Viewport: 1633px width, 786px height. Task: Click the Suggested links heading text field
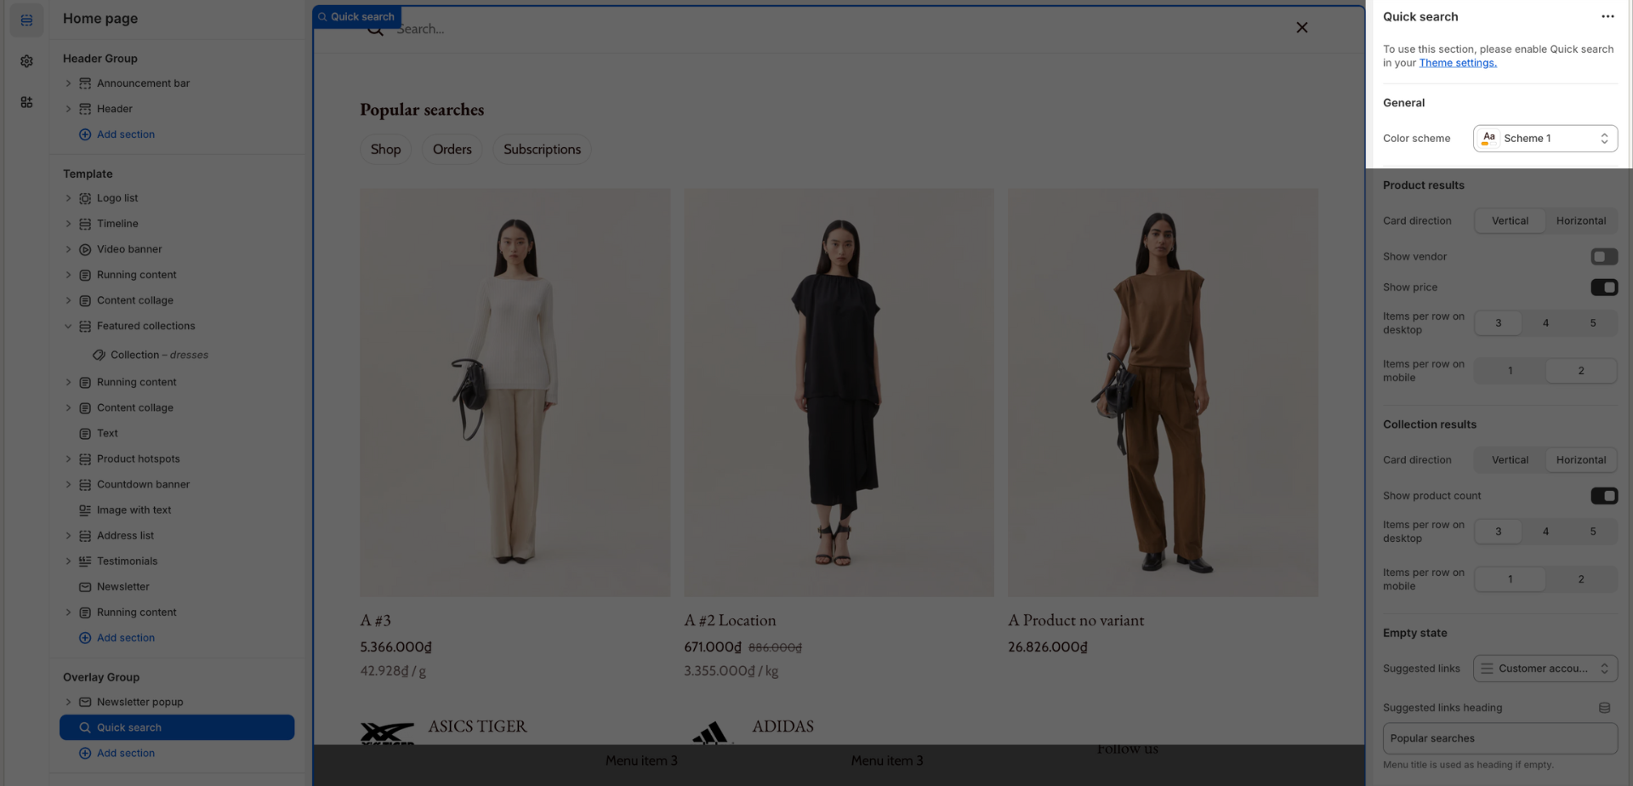(x=1499, y=738)
